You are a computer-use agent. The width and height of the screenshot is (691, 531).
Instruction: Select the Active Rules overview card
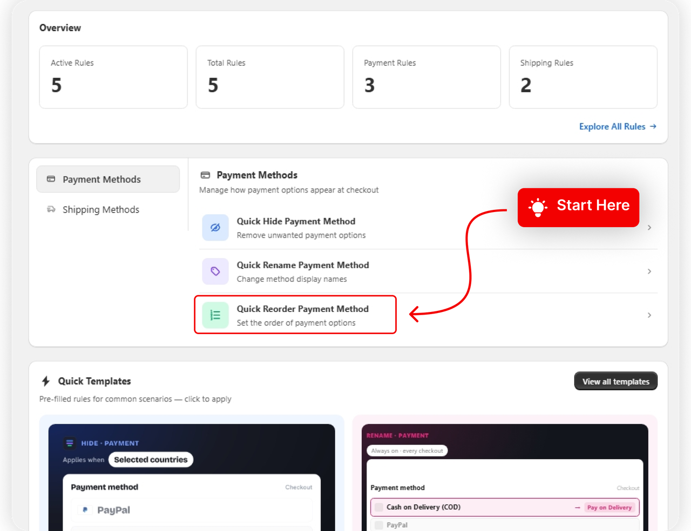113,77
